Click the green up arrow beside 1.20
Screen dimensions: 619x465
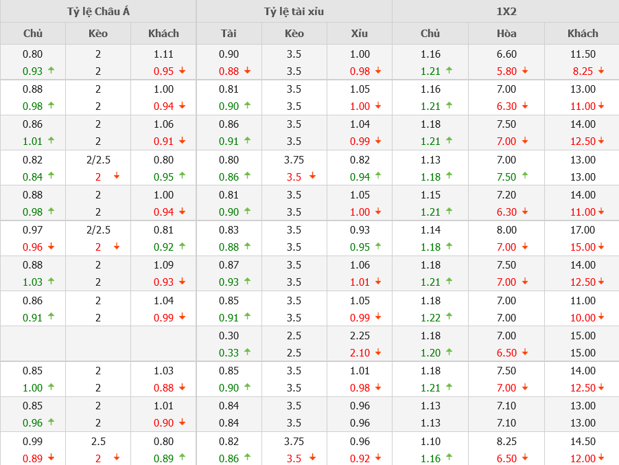(449, 352)
